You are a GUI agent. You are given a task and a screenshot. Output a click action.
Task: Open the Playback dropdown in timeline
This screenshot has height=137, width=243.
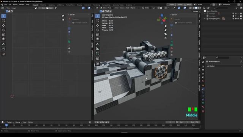point(10,122)
